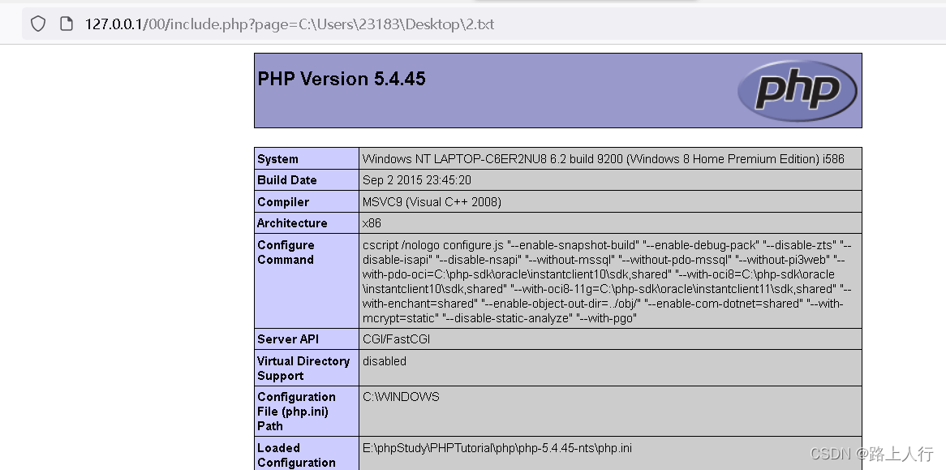Click the System row label
Viewport: 946px width, 470px height.
click(277, 159)
